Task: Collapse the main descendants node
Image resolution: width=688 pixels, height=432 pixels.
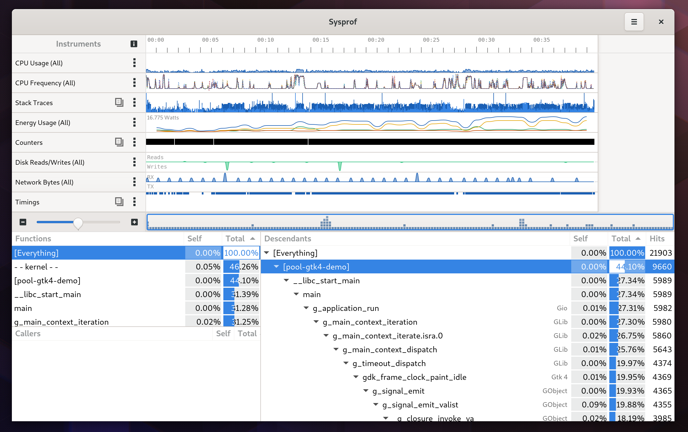Action: pos(296,294)
